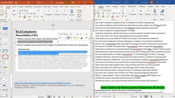This screenshot has width=175, height=98.
Task: Open Shape Format tab in PowerPoint
Action: (x=75, y=7)
